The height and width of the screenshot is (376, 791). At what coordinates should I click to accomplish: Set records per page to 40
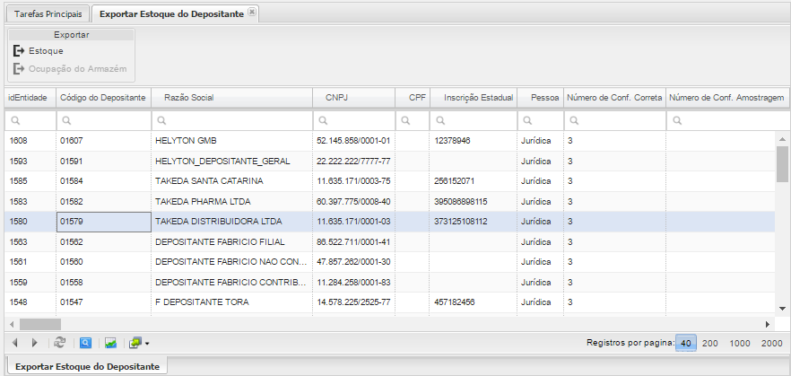(x=685, y=343)
